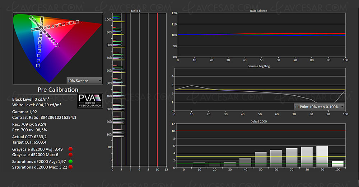
Task: Click the PVA Certified Video Calibration logo
Action: [90, 101]
